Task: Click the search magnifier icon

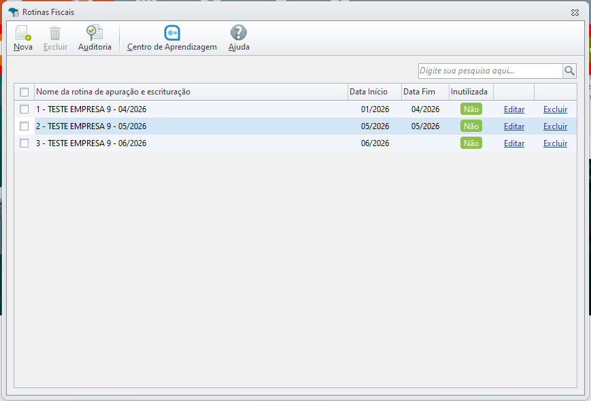Action: [x=569, y=71]
